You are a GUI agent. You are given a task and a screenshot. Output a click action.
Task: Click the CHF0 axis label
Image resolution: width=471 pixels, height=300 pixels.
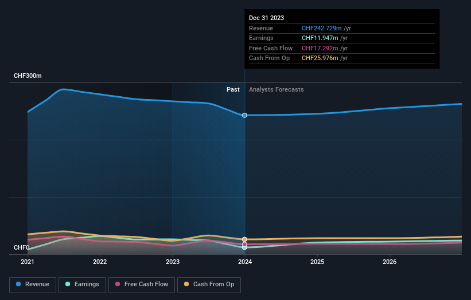pyautogui.click(x=21, y=247)
